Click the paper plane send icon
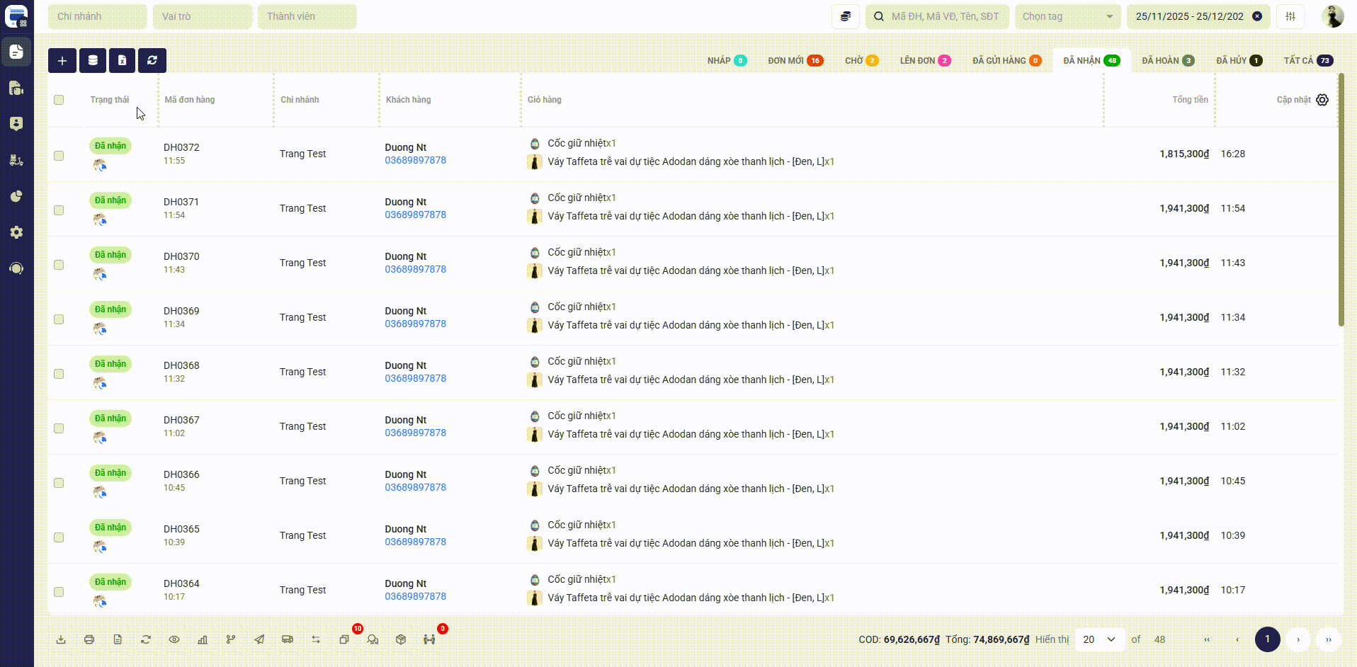This screenshot has height=667, width=1357. (x=259, y=639)
